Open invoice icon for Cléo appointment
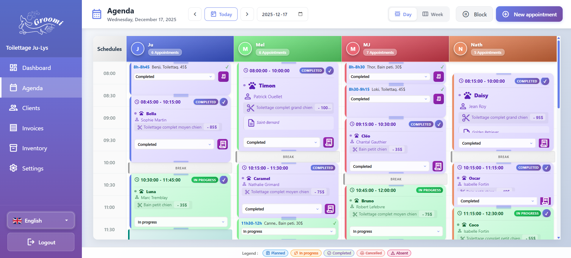Image resolution: width=571 pixels, height=258 pixels. pos(438,166)
